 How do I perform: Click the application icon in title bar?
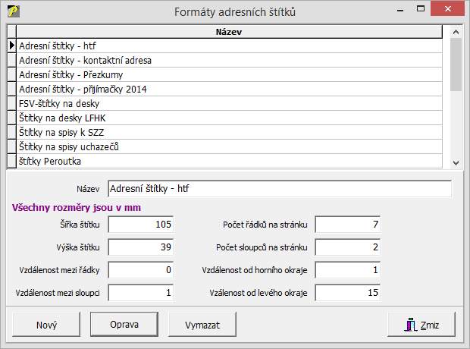[x=12, y=11]
